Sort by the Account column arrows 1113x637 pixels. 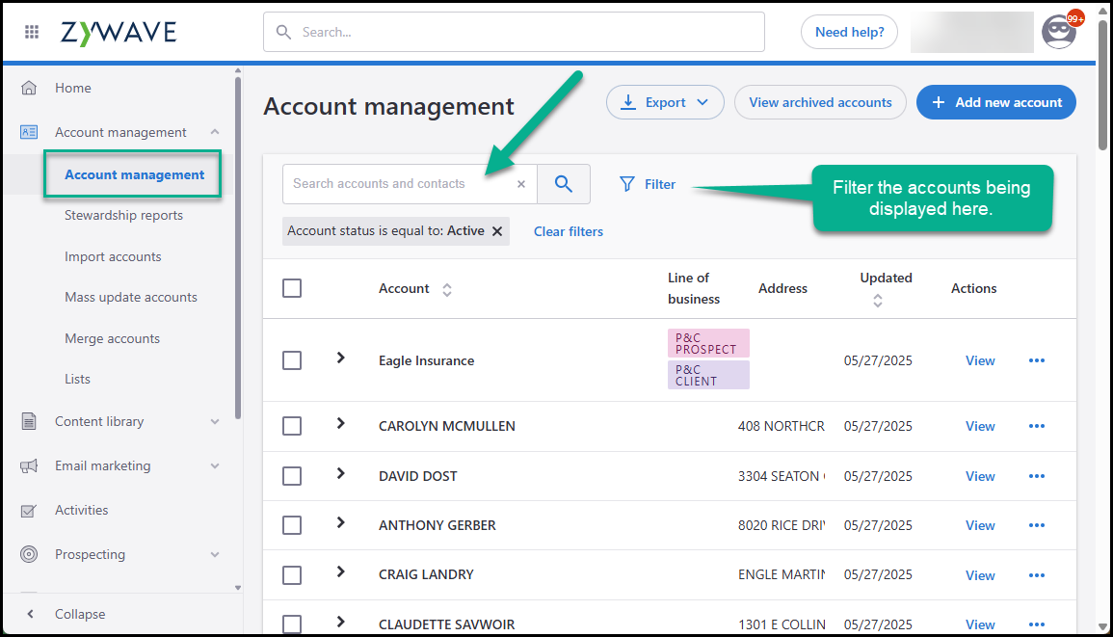point(446,290)
